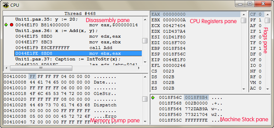Click memory dump pane scroll up arrow
Image resolution: width=274 pixels, height=128 pixels.
[145, 76]
